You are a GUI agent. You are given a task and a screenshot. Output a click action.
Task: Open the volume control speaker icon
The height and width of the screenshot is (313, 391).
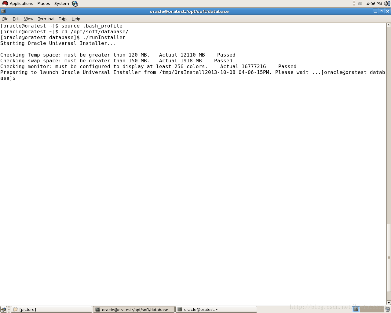coord(387,4)
